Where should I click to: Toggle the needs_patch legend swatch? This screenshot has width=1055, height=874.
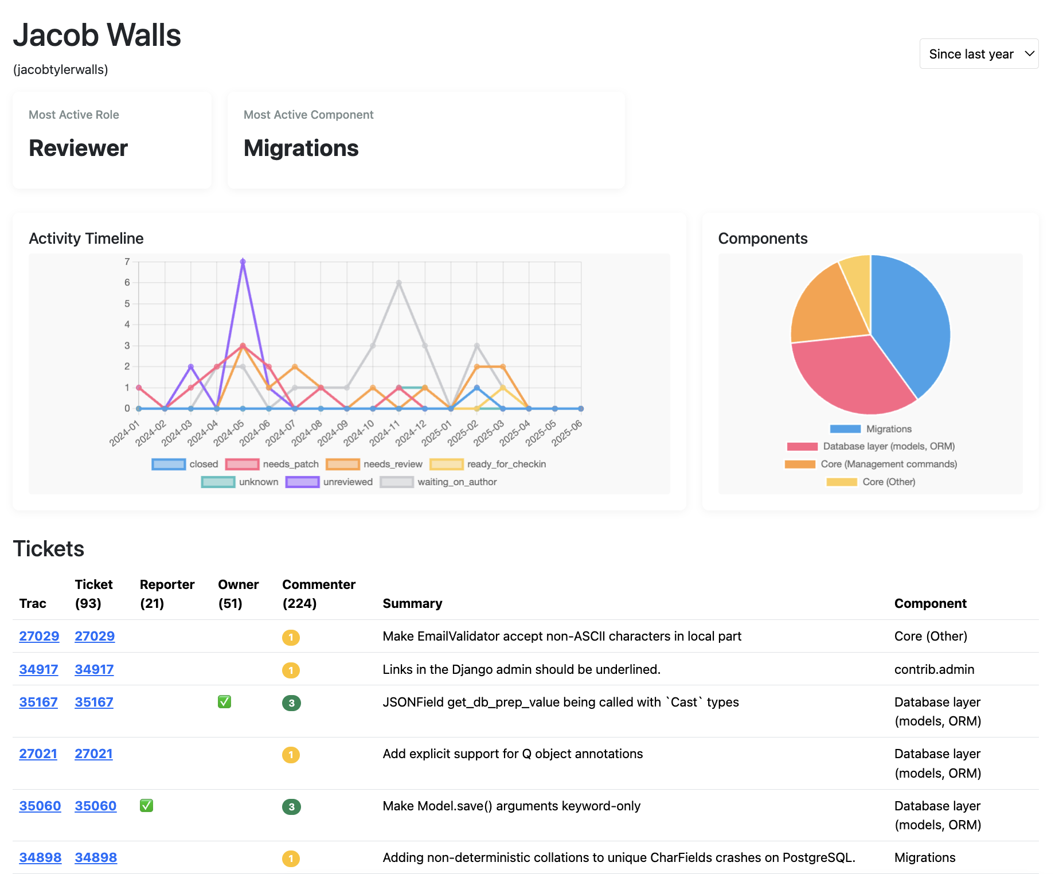coord(242,464)
